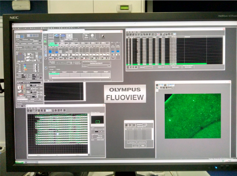Click the black stop square below multi-area list

136,67
